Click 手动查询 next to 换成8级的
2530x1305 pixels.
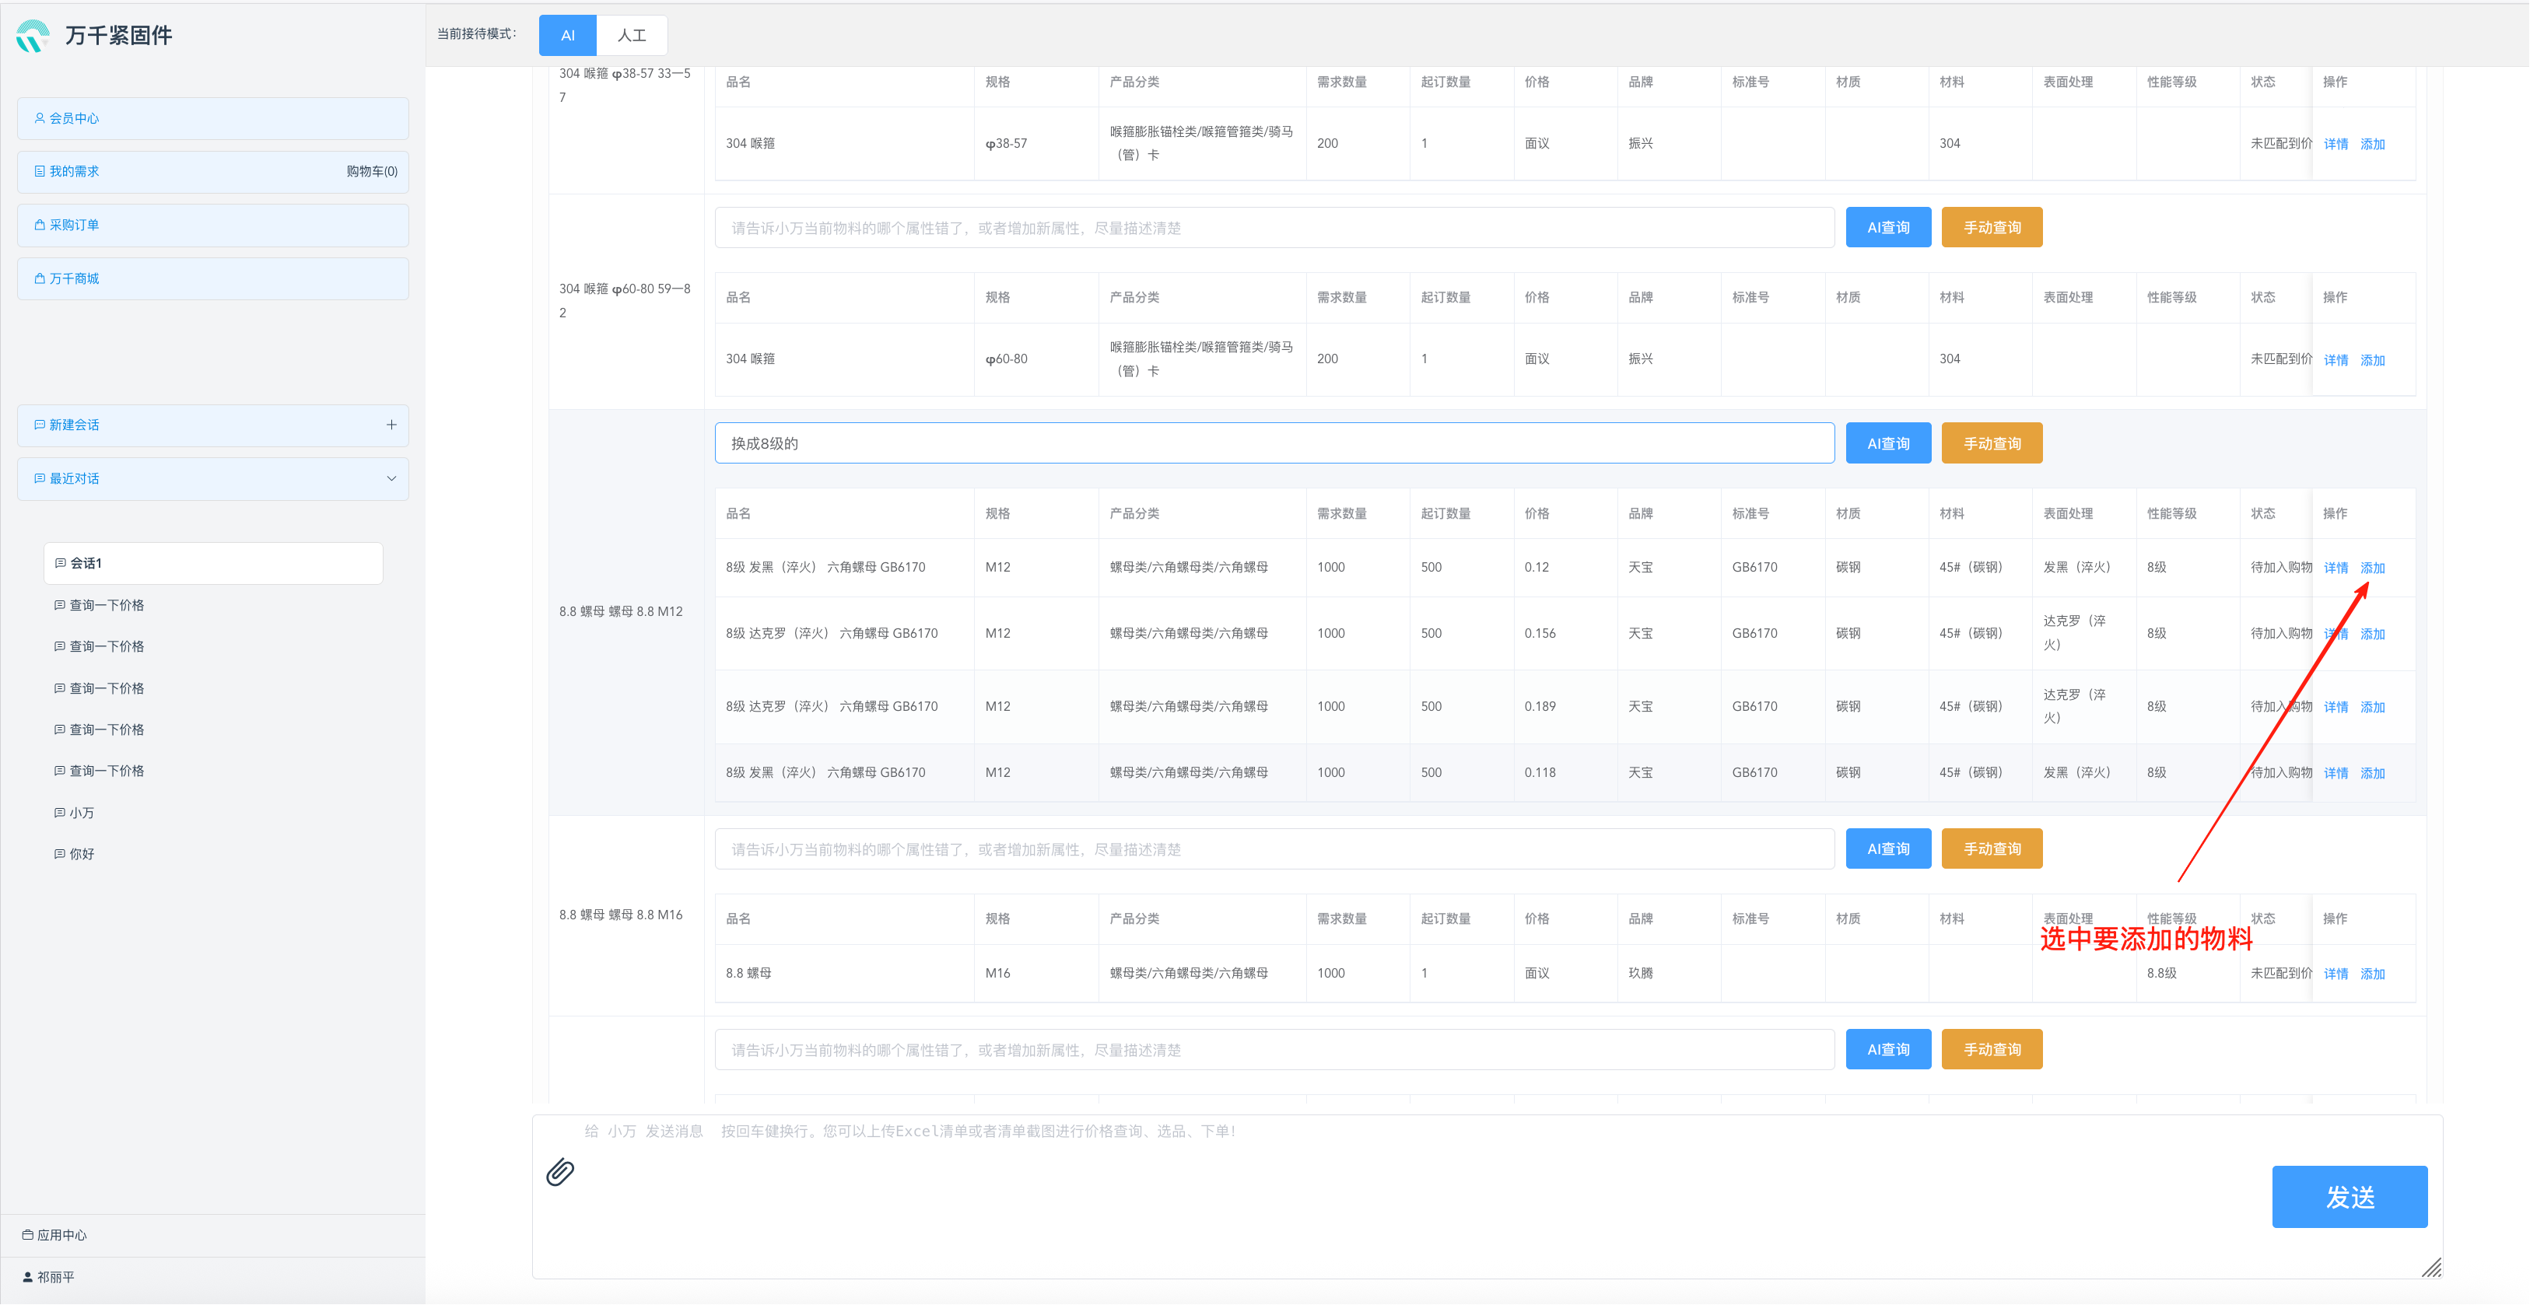click(1991, 444)
